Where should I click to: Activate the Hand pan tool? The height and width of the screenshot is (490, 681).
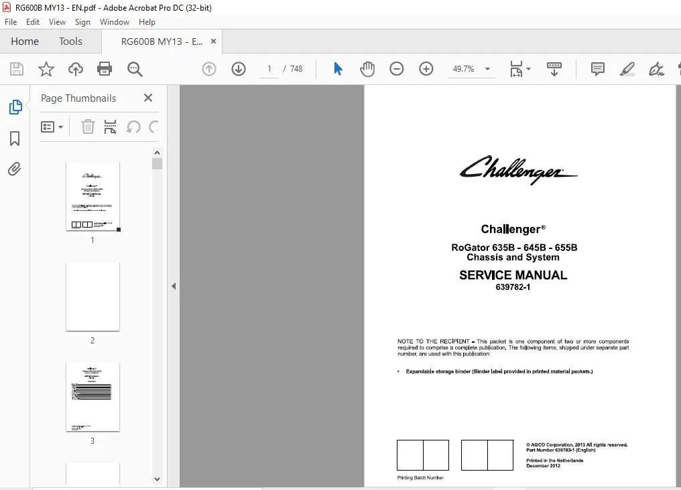(x=367, y=69)
